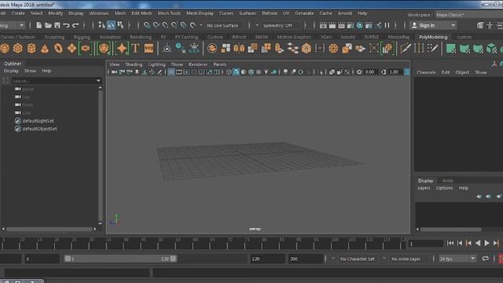Open the Mesh Tools menu

[169, 13]
